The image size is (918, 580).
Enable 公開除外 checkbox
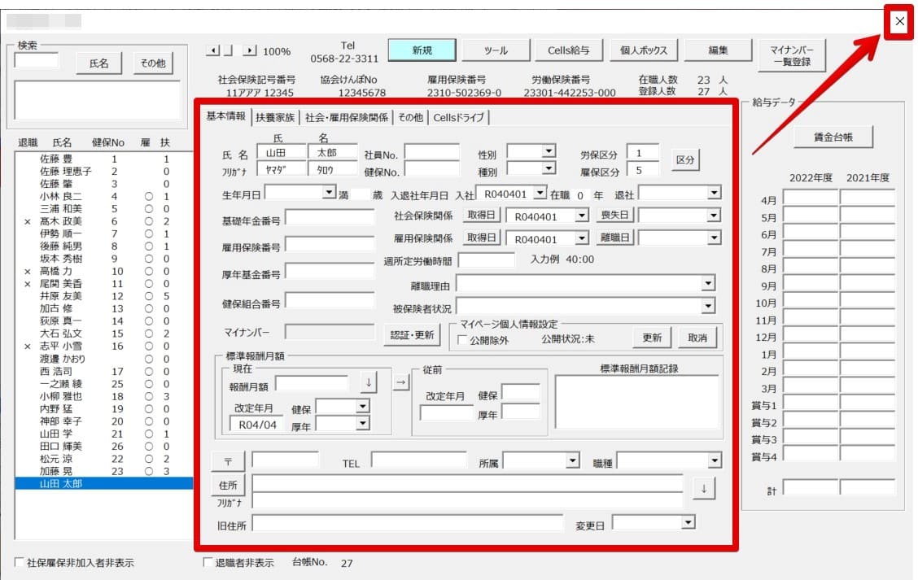tap(462, 339)
